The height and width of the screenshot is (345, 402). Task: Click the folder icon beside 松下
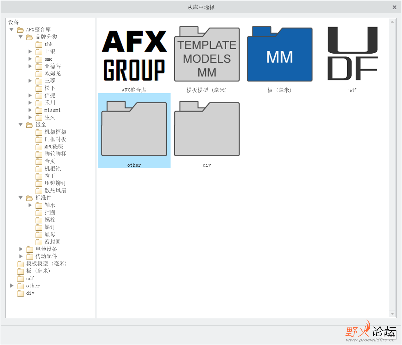(x=39, y=88)
